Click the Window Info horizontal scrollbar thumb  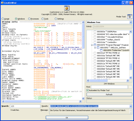pos(23,101)
